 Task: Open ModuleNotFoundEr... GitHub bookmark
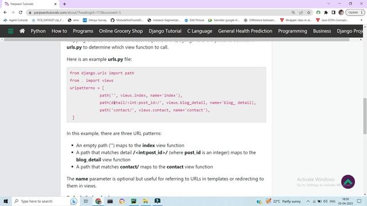pyautogui.click(x=127, y=20)
